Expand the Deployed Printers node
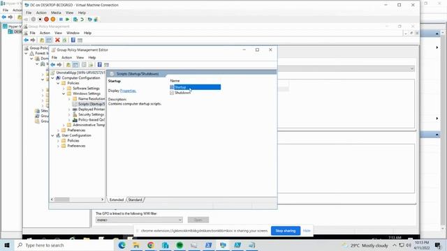This screenshot has height=251, width=447. click(69, 109)
